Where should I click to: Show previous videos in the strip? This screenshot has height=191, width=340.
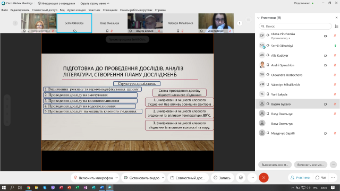click(x=15, y=23)
